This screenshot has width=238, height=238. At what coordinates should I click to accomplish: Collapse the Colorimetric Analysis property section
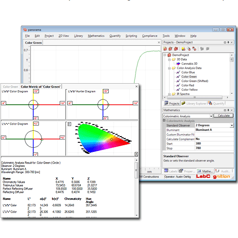point(164,121)
